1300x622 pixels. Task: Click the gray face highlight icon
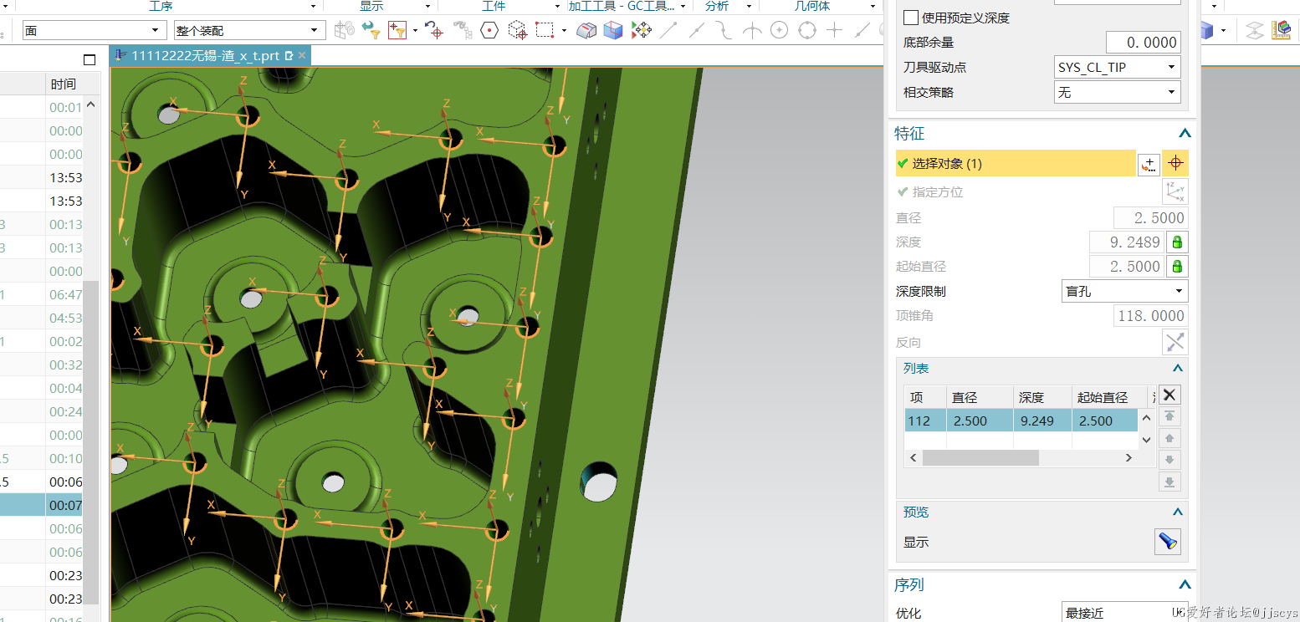[587, 31]
